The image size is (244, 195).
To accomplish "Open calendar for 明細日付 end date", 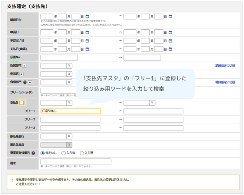I will pyautogui.click(x=170, y=16).
